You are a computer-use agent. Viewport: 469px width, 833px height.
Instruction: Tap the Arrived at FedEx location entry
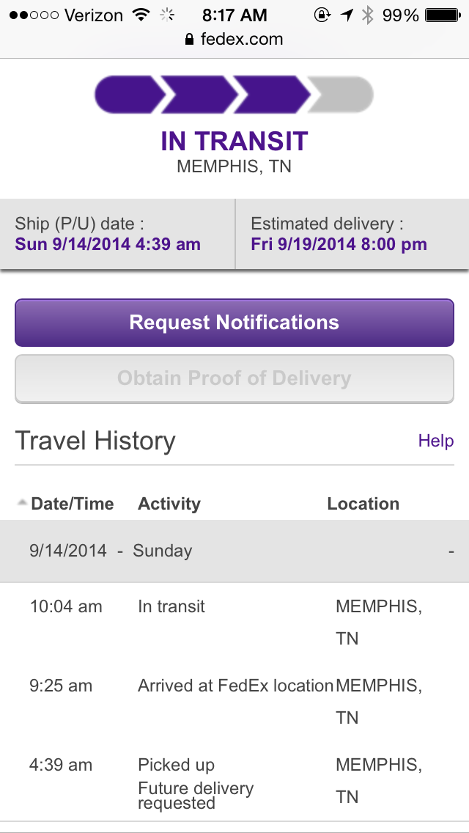(x=235, y=686)
